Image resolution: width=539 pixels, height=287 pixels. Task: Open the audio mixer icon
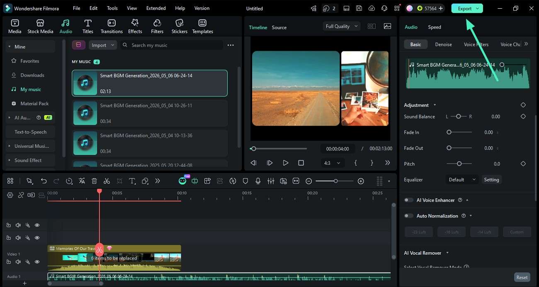pyautogui.click(x=271, y=181)
